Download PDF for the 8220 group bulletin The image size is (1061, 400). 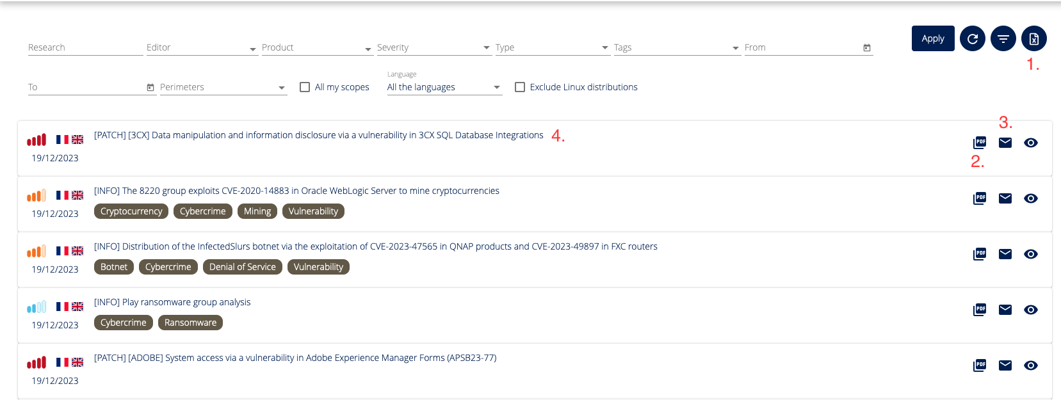click(x=980, y=198)
